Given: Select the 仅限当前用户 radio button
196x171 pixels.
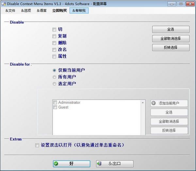Looking at the screenshot, I should click(54, 70).
